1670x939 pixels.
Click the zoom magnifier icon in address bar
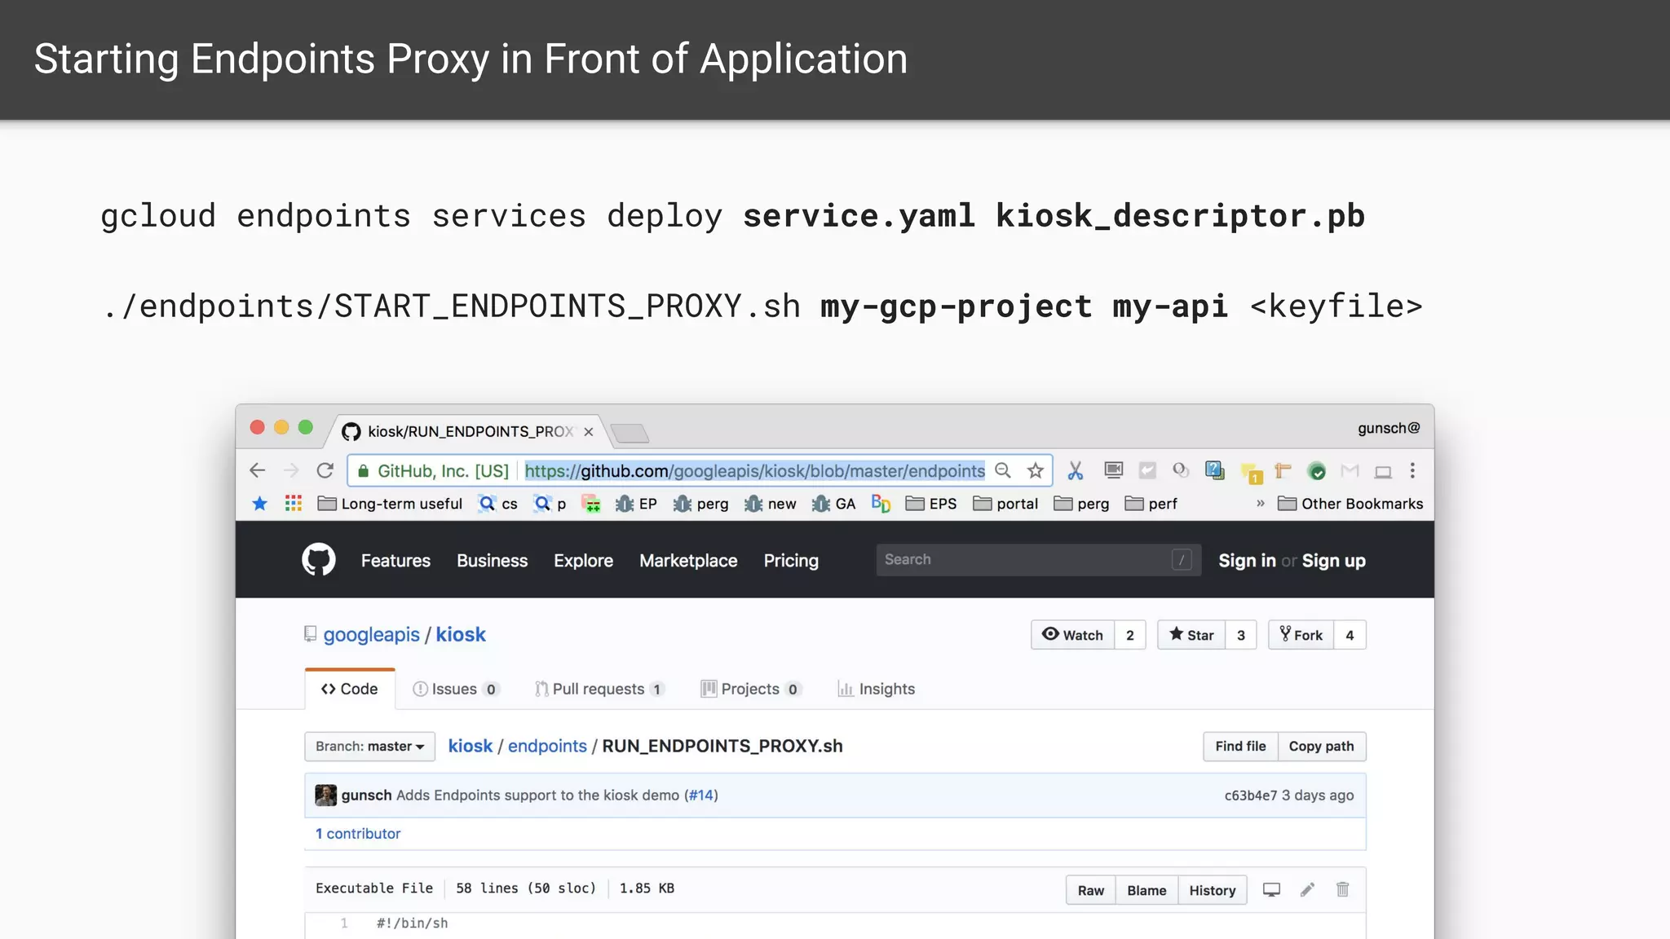coord(1003,470)
